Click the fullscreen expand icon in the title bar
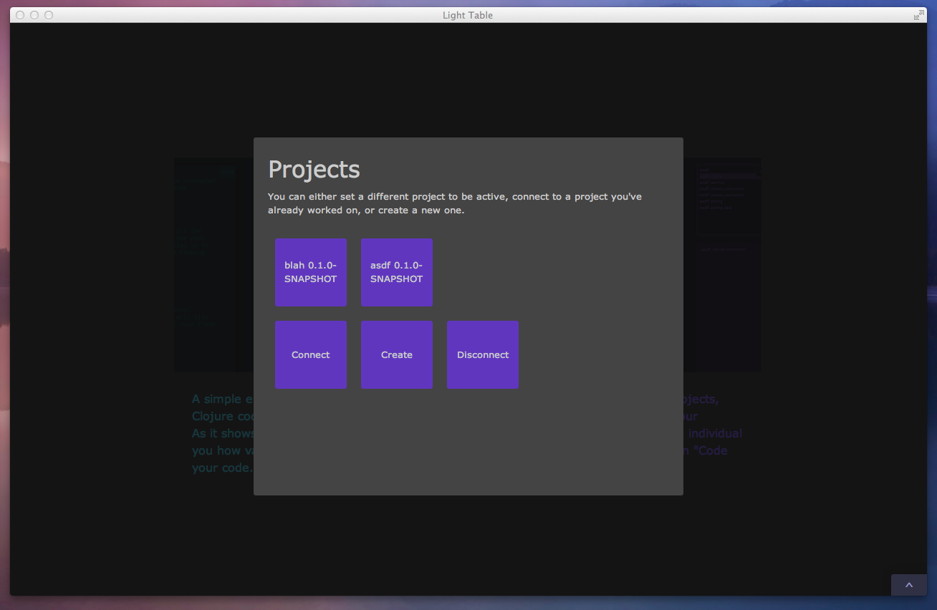Screen dimensions: 937x610 tap(918, 14)
